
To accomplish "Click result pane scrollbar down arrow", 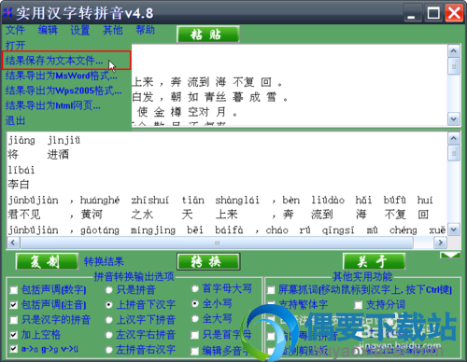I will 454,230.
